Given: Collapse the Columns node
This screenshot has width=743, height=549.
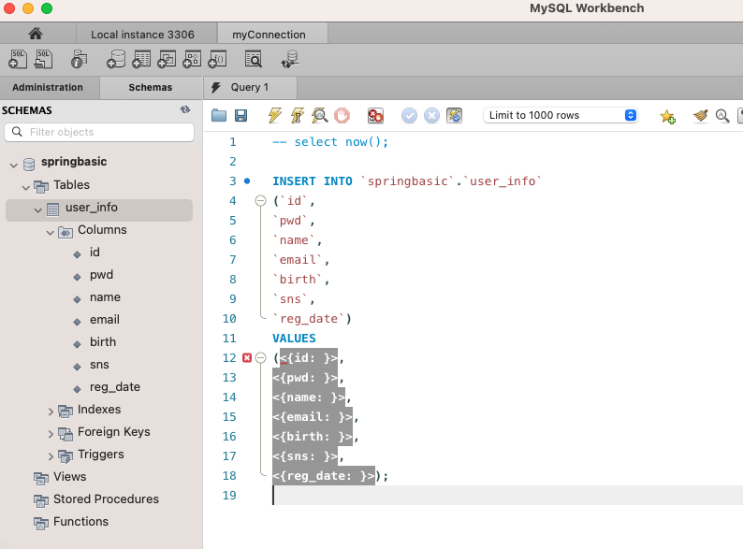Looking at the screenshot, I should (x=51, y=233).
